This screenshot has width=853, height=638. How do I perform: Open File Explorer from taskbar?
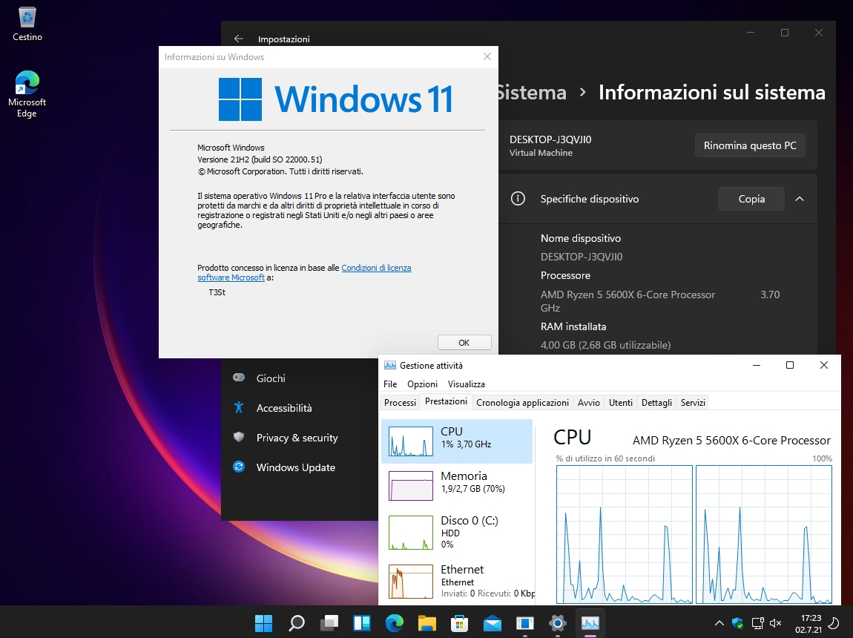(427, 622)
